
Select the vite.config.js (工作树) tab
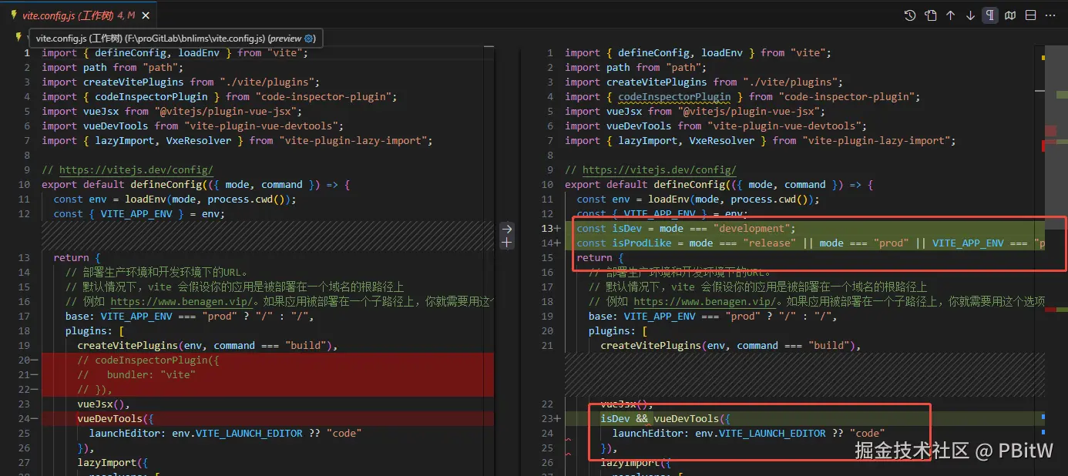68,15
